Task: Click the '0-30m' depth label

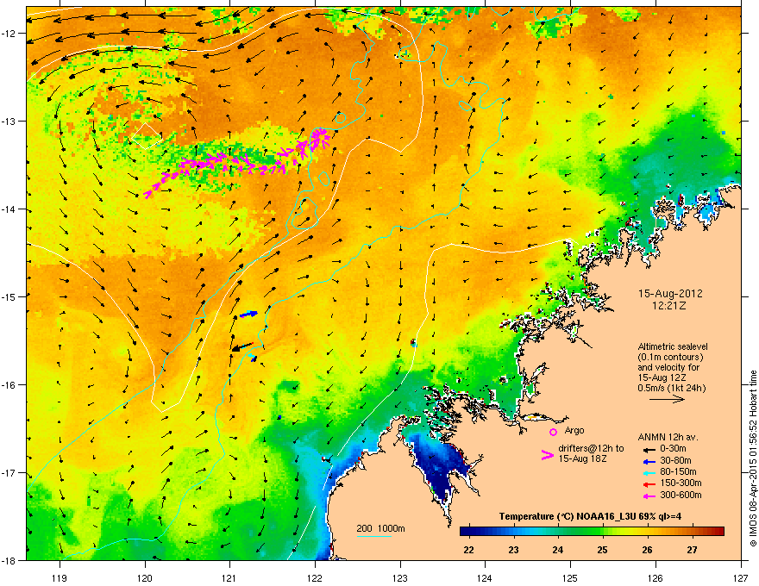Action: (x=673, y=449)
